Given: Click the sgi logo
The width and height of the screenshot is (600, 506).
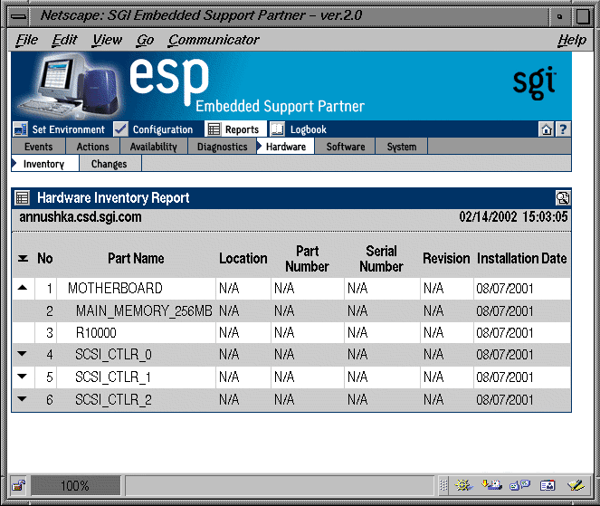Looking at the screenshot, I should [x=535, y=82].
